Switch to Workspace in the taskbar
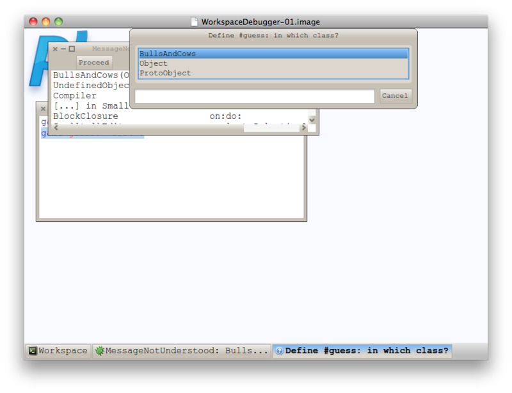Image resolution: width=512 pixels, height=393 pixels. click(58, 351)
